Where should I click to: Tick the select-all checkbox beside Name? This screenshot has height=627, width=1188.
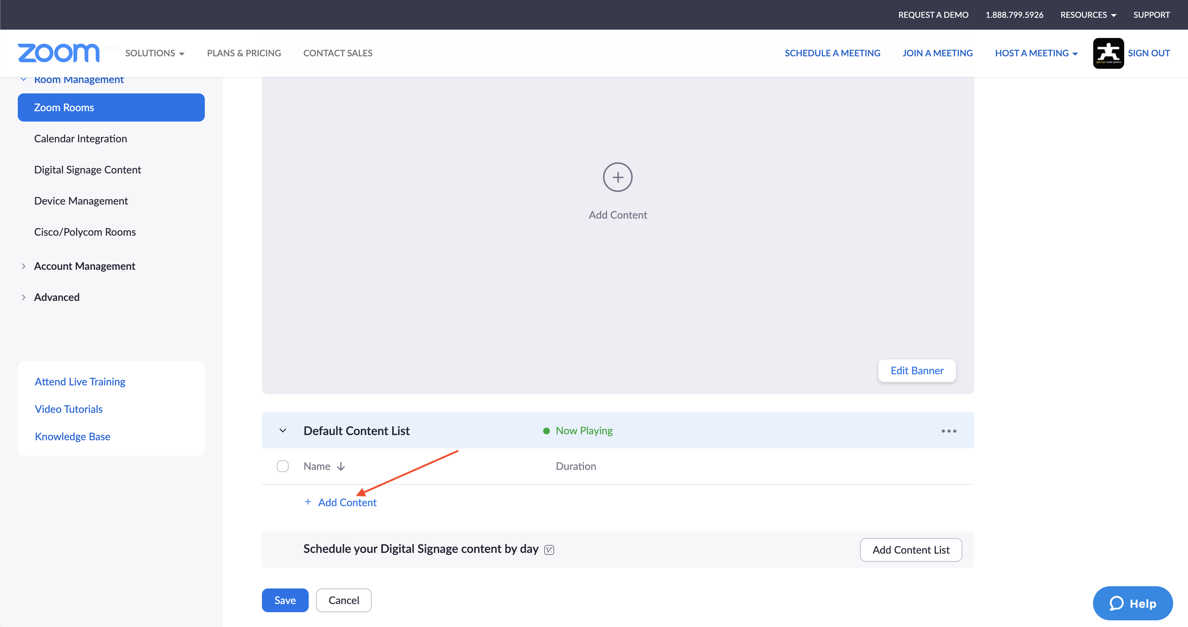283,466
